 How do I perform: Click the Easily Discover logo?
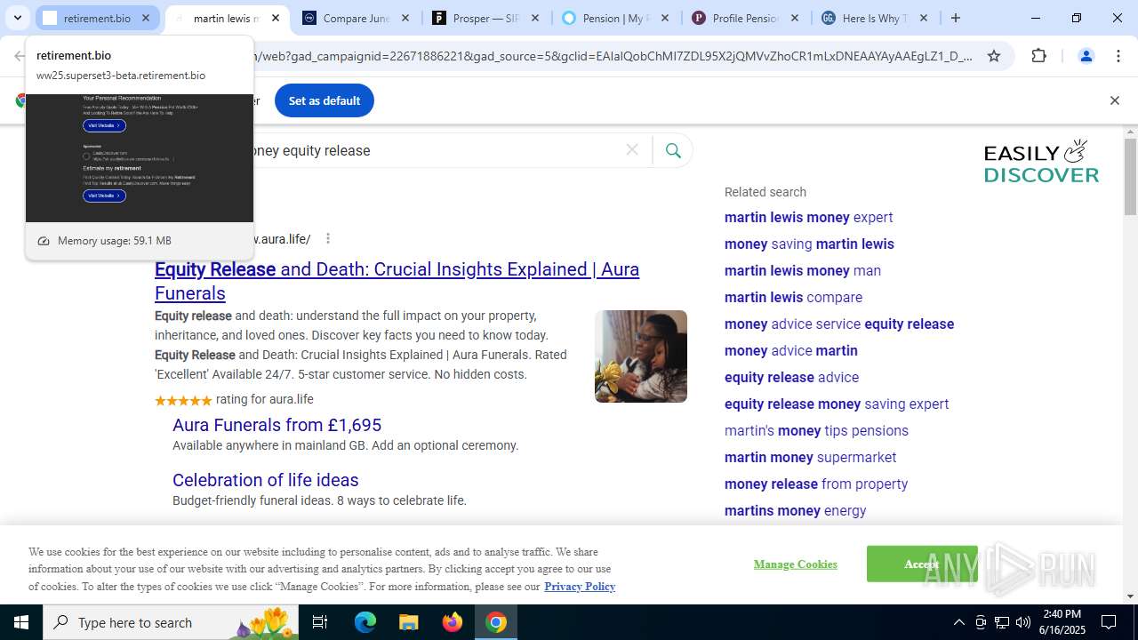click(x=1041, y=162)
